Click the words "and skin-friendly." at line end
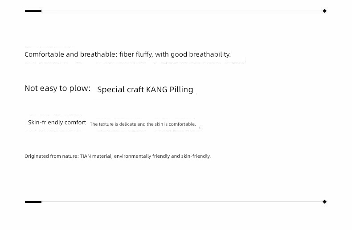Viewport: 352px width, 230px height. click(191, 156)
